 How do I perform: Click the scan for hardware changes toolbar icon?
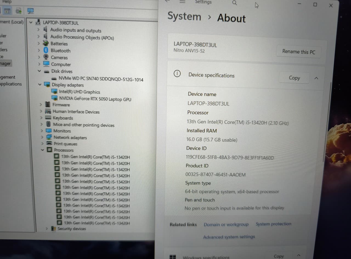[30, 11]
